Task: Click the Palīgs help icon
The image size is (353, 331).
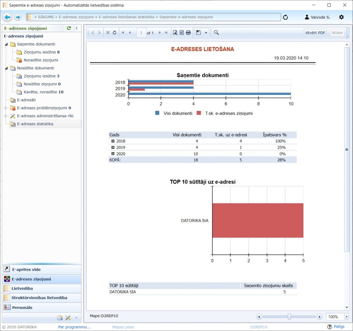Action: point(330,327)
